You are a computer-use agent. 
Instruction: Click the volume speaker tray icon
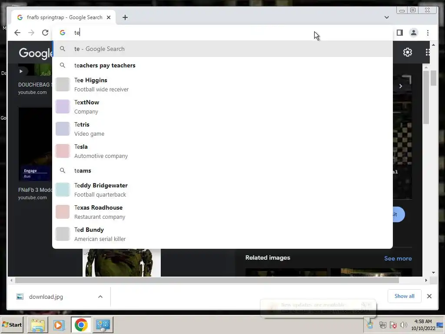(403, 325)
